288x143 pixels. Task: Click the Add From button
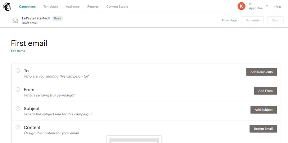point(265,91)
